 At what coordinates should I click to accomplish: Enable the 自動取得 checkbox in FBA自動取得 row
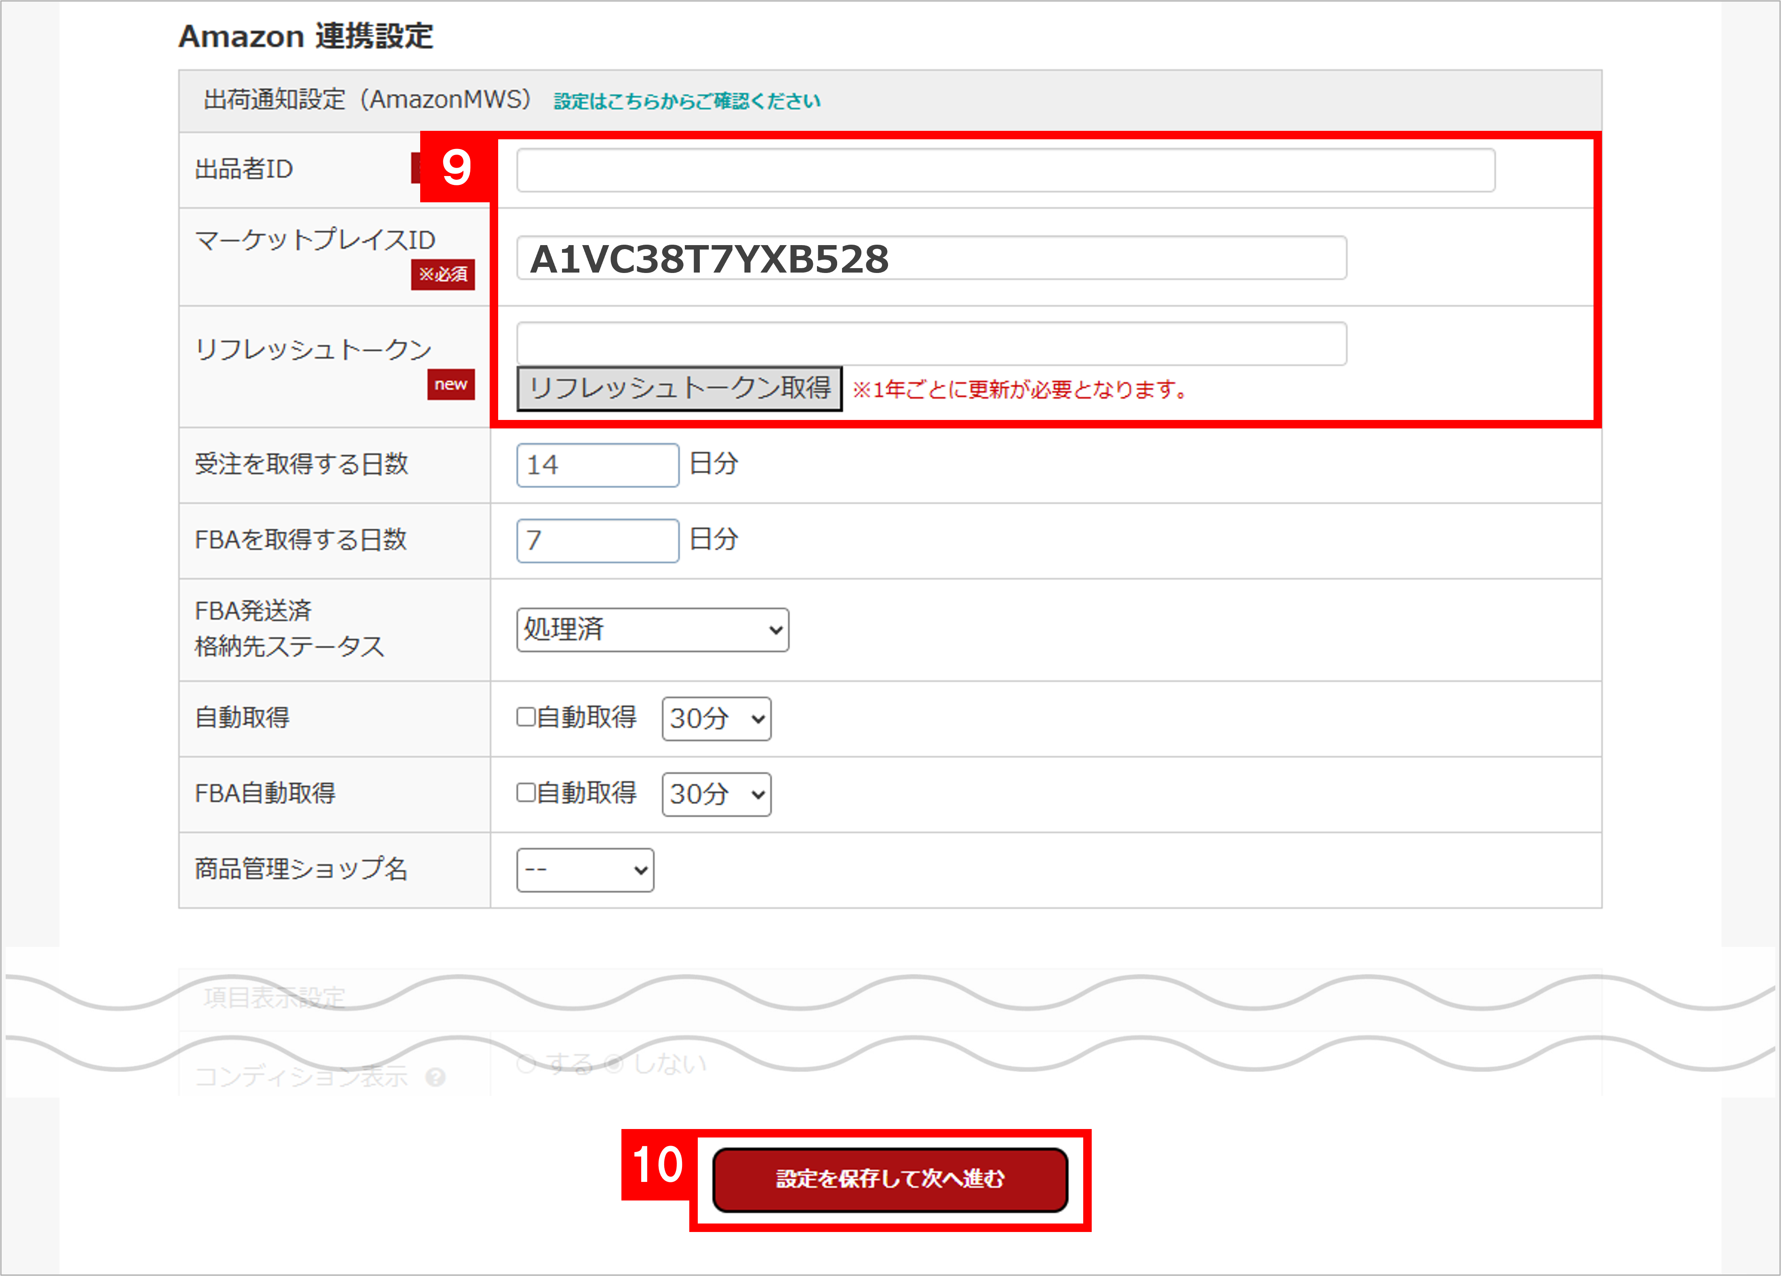pos(526,793)
